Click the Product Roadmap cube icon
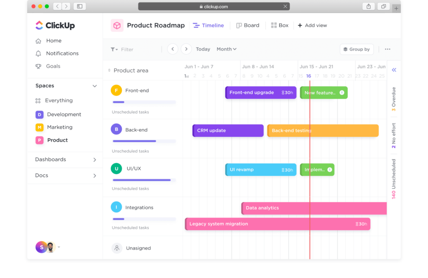 [x=117, y=25]
